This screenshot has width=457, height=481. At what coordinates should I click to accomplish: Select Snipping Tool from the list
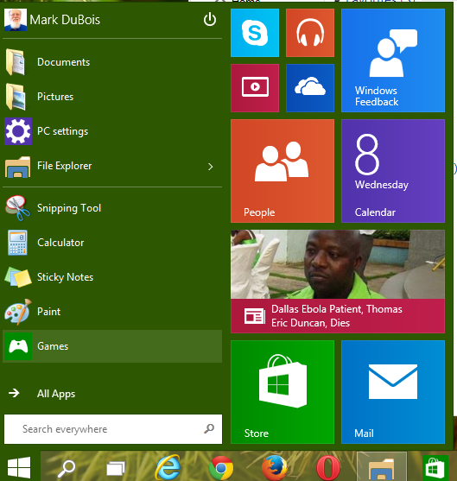(112, 208)
